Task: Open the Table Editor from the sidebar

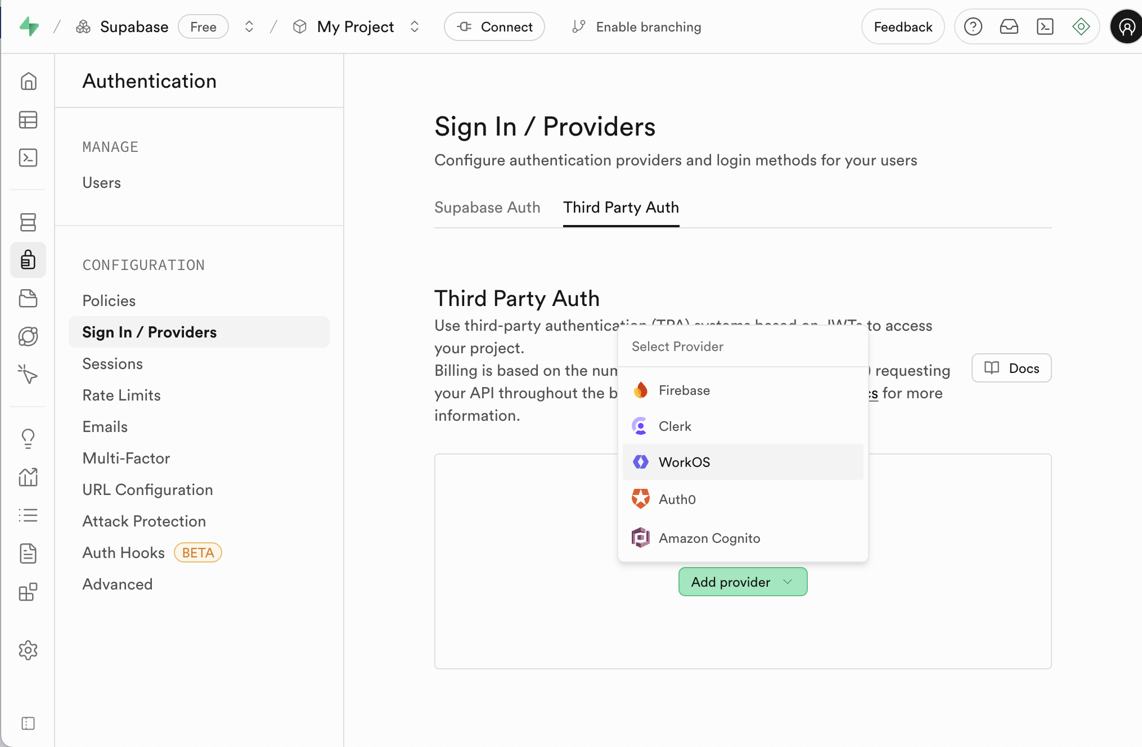Action: [28, 120]
